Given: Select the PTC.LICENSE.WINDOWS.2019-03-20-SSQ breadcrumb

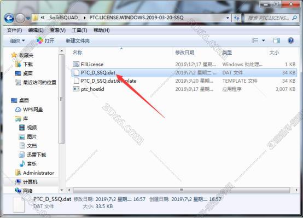Looking at the screenshot, I should 136,18.
